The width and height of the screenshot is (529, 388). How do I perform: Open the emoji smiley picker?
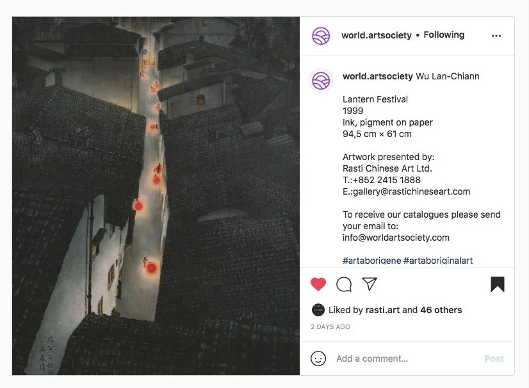pyautogui.click(x=318, y=359)
